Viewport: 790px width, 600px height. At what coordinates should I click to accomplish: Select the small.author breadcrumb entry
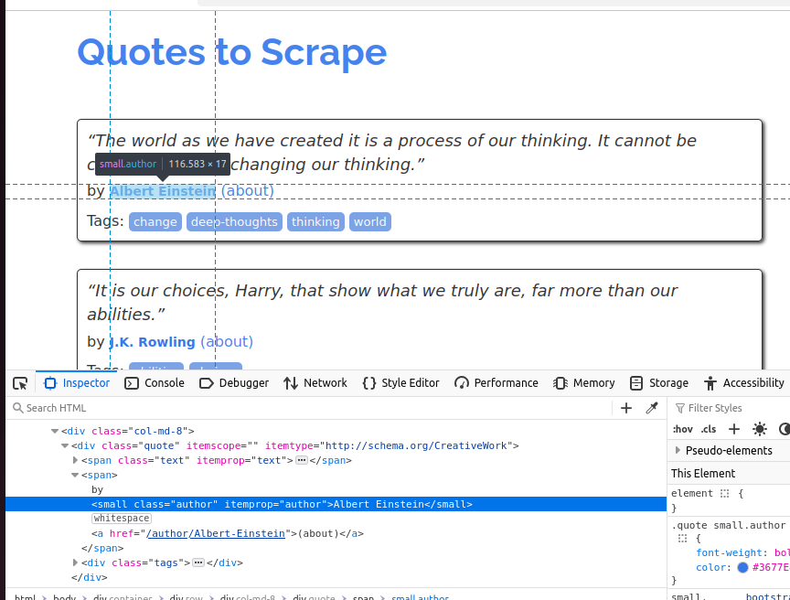click(421, 595)
